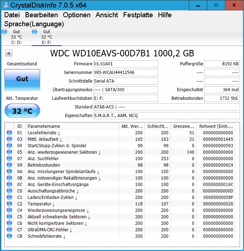Open the Sprache(Language) menu
Viewport: 244px width, 251px height.
(34, 24)
